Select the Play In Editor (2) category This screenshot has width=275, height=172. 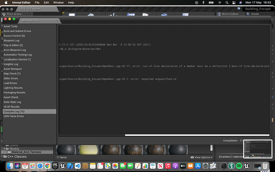pos(29,45)
